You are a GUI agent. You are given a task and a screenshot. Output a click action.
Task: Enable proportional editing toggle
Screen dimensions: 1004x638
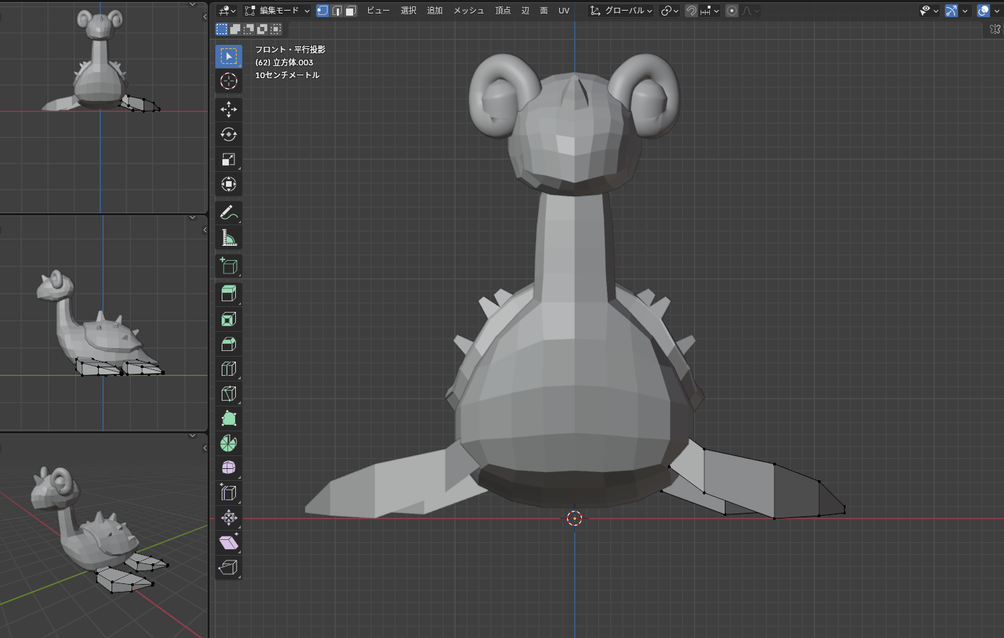pos(732,11)
